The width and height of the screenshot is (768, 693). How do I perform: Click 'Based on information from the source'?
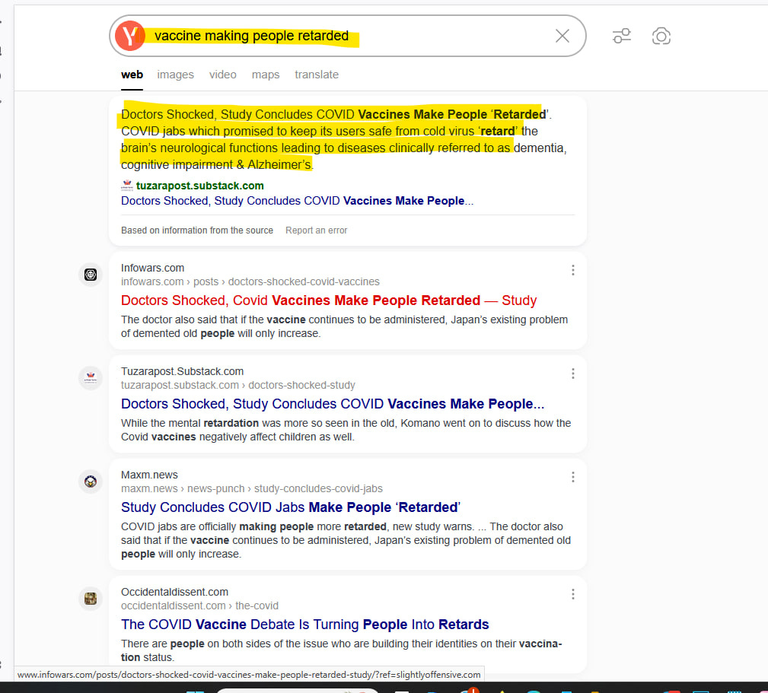point(197,230)
